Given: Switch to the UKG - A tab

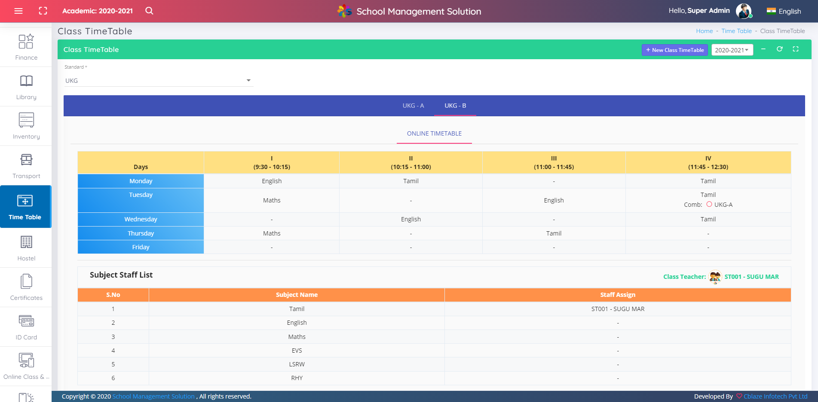Looking at the screenshot, I should pyautogui.click(x=413, y=106).
